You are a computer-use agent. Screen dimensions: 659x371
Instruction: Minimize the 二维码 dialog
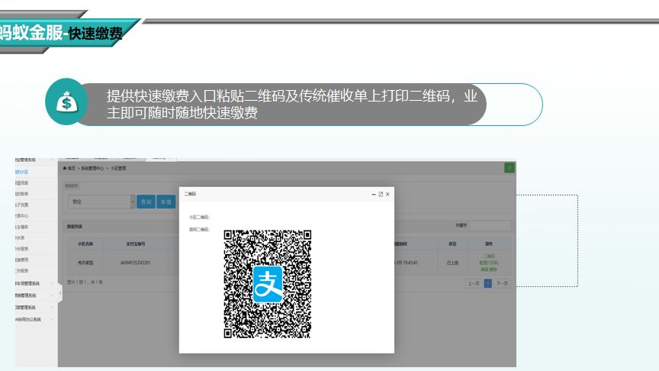click(x=374, y=195)
